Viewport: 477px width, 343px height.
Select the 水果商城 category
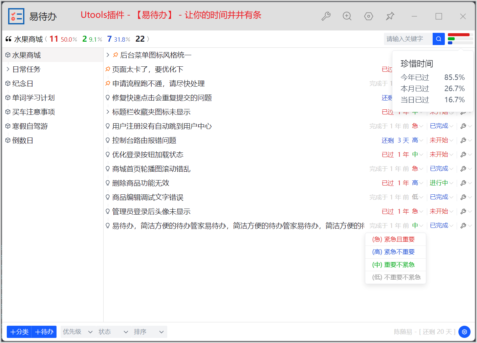click(52, 55)
